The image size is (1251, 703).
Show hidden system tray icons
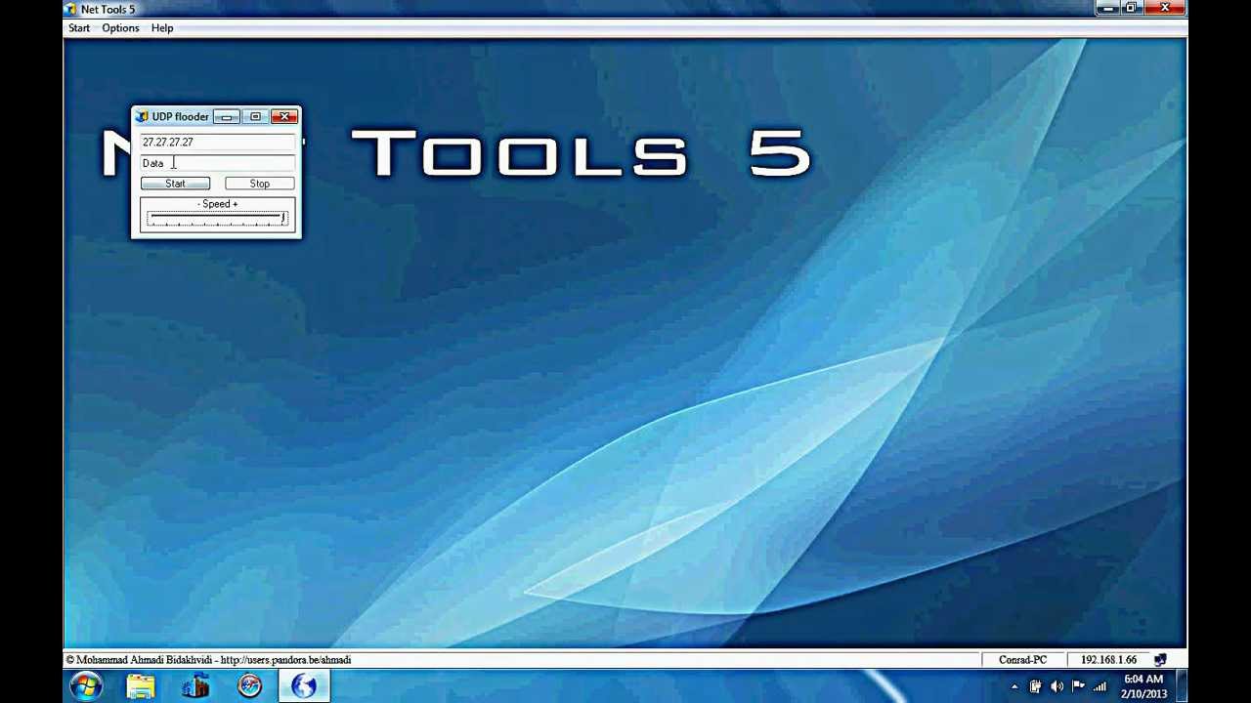(x=1014, y=687)
